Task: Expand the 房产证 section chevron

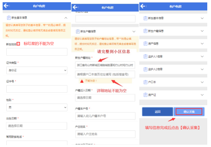Action: (202, 95)
